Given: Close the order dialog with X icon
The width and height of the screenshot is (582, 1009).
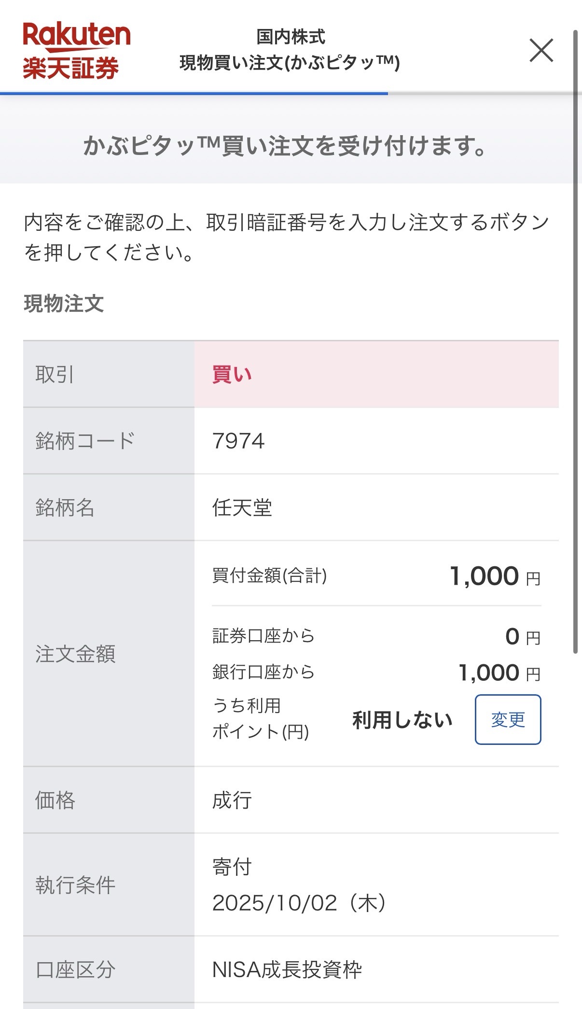Looking at the screenshot, I should tap(541, 50).
